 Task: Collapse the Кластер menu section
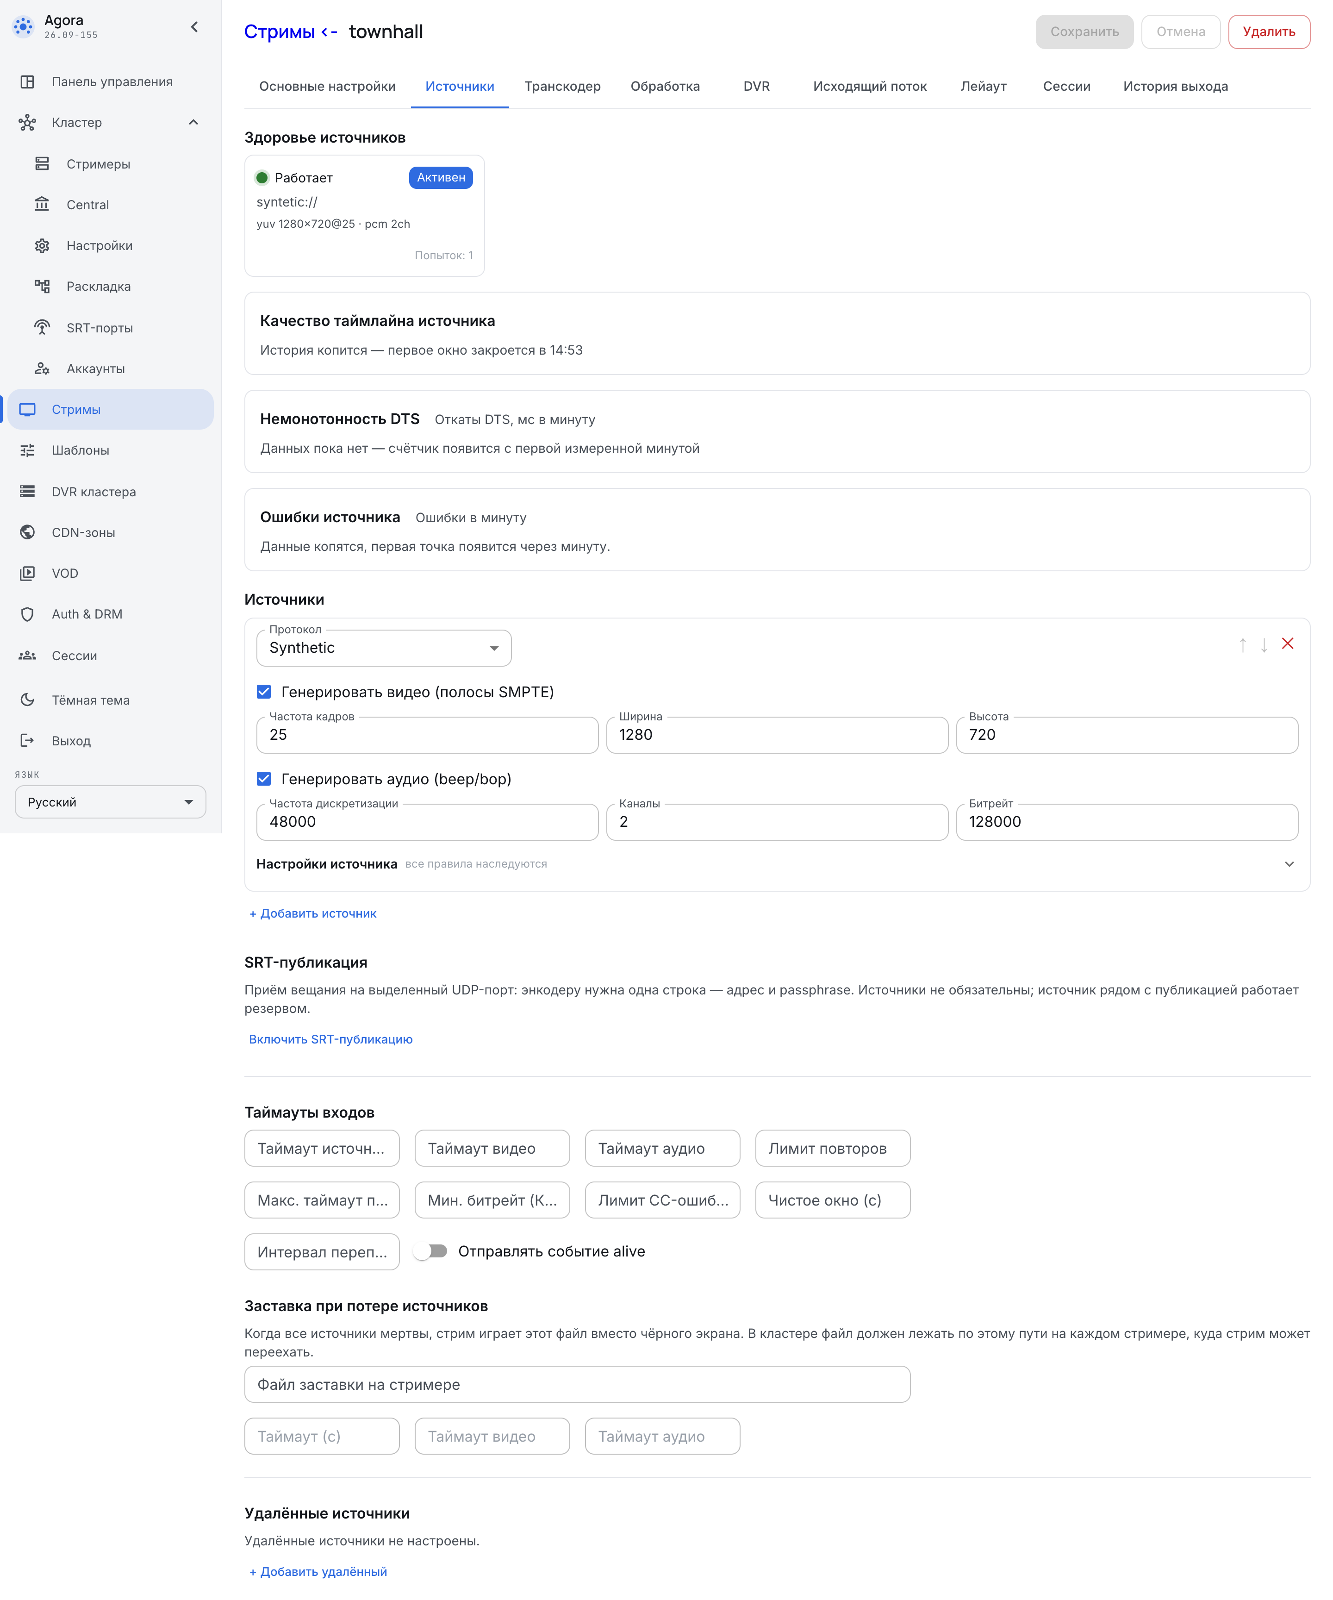pyautogui.click(x=193, y=123)
